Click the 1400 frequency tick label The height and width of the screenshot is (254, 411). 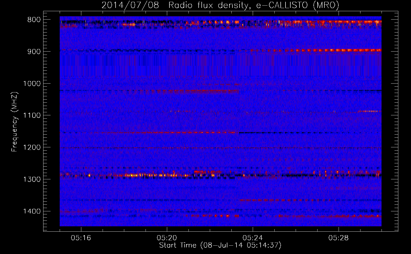tap(32, 212)
